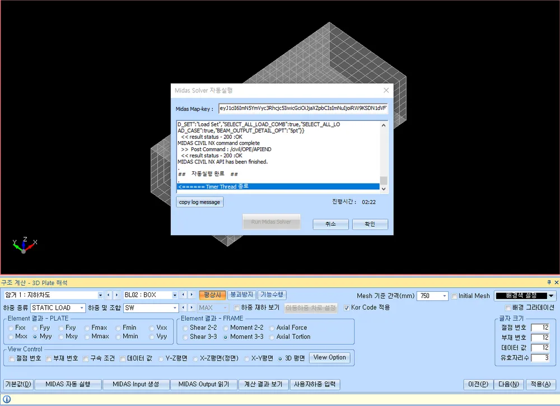Click MIDAS Input 생성 button
Image resolution: width=560 pixels, height=406 pixels.
click(136, 384)
